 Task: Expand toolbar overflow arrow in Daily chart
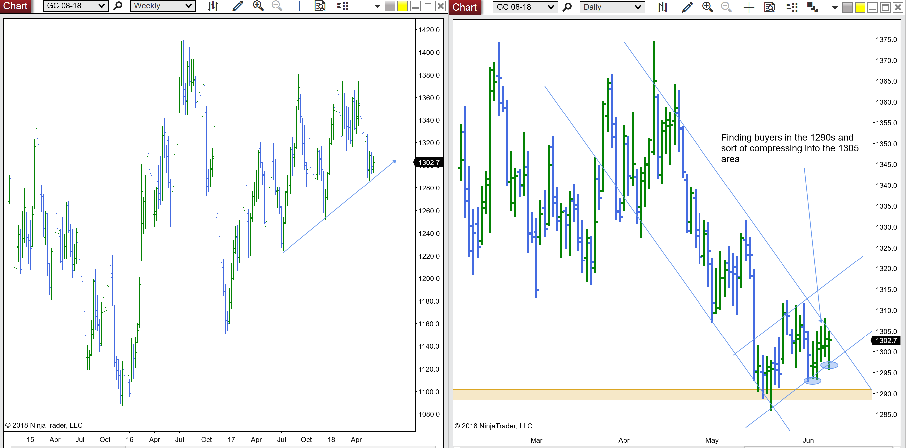[x=835, y=7]
